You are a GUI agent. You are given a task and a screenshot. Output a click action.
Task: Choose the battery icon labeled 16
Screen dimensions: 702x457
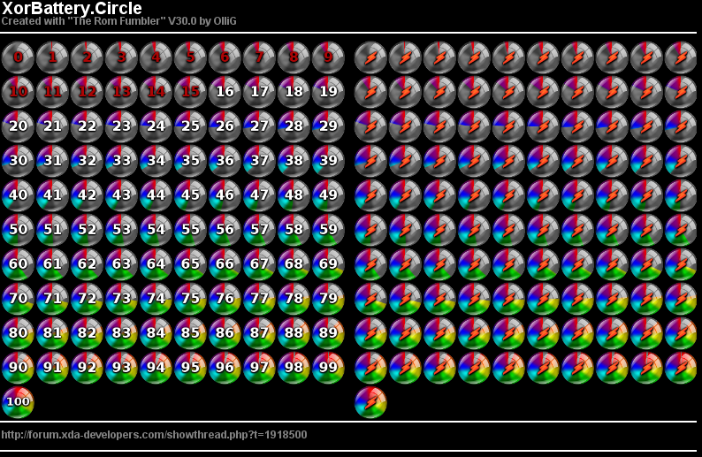coord(225,92)
